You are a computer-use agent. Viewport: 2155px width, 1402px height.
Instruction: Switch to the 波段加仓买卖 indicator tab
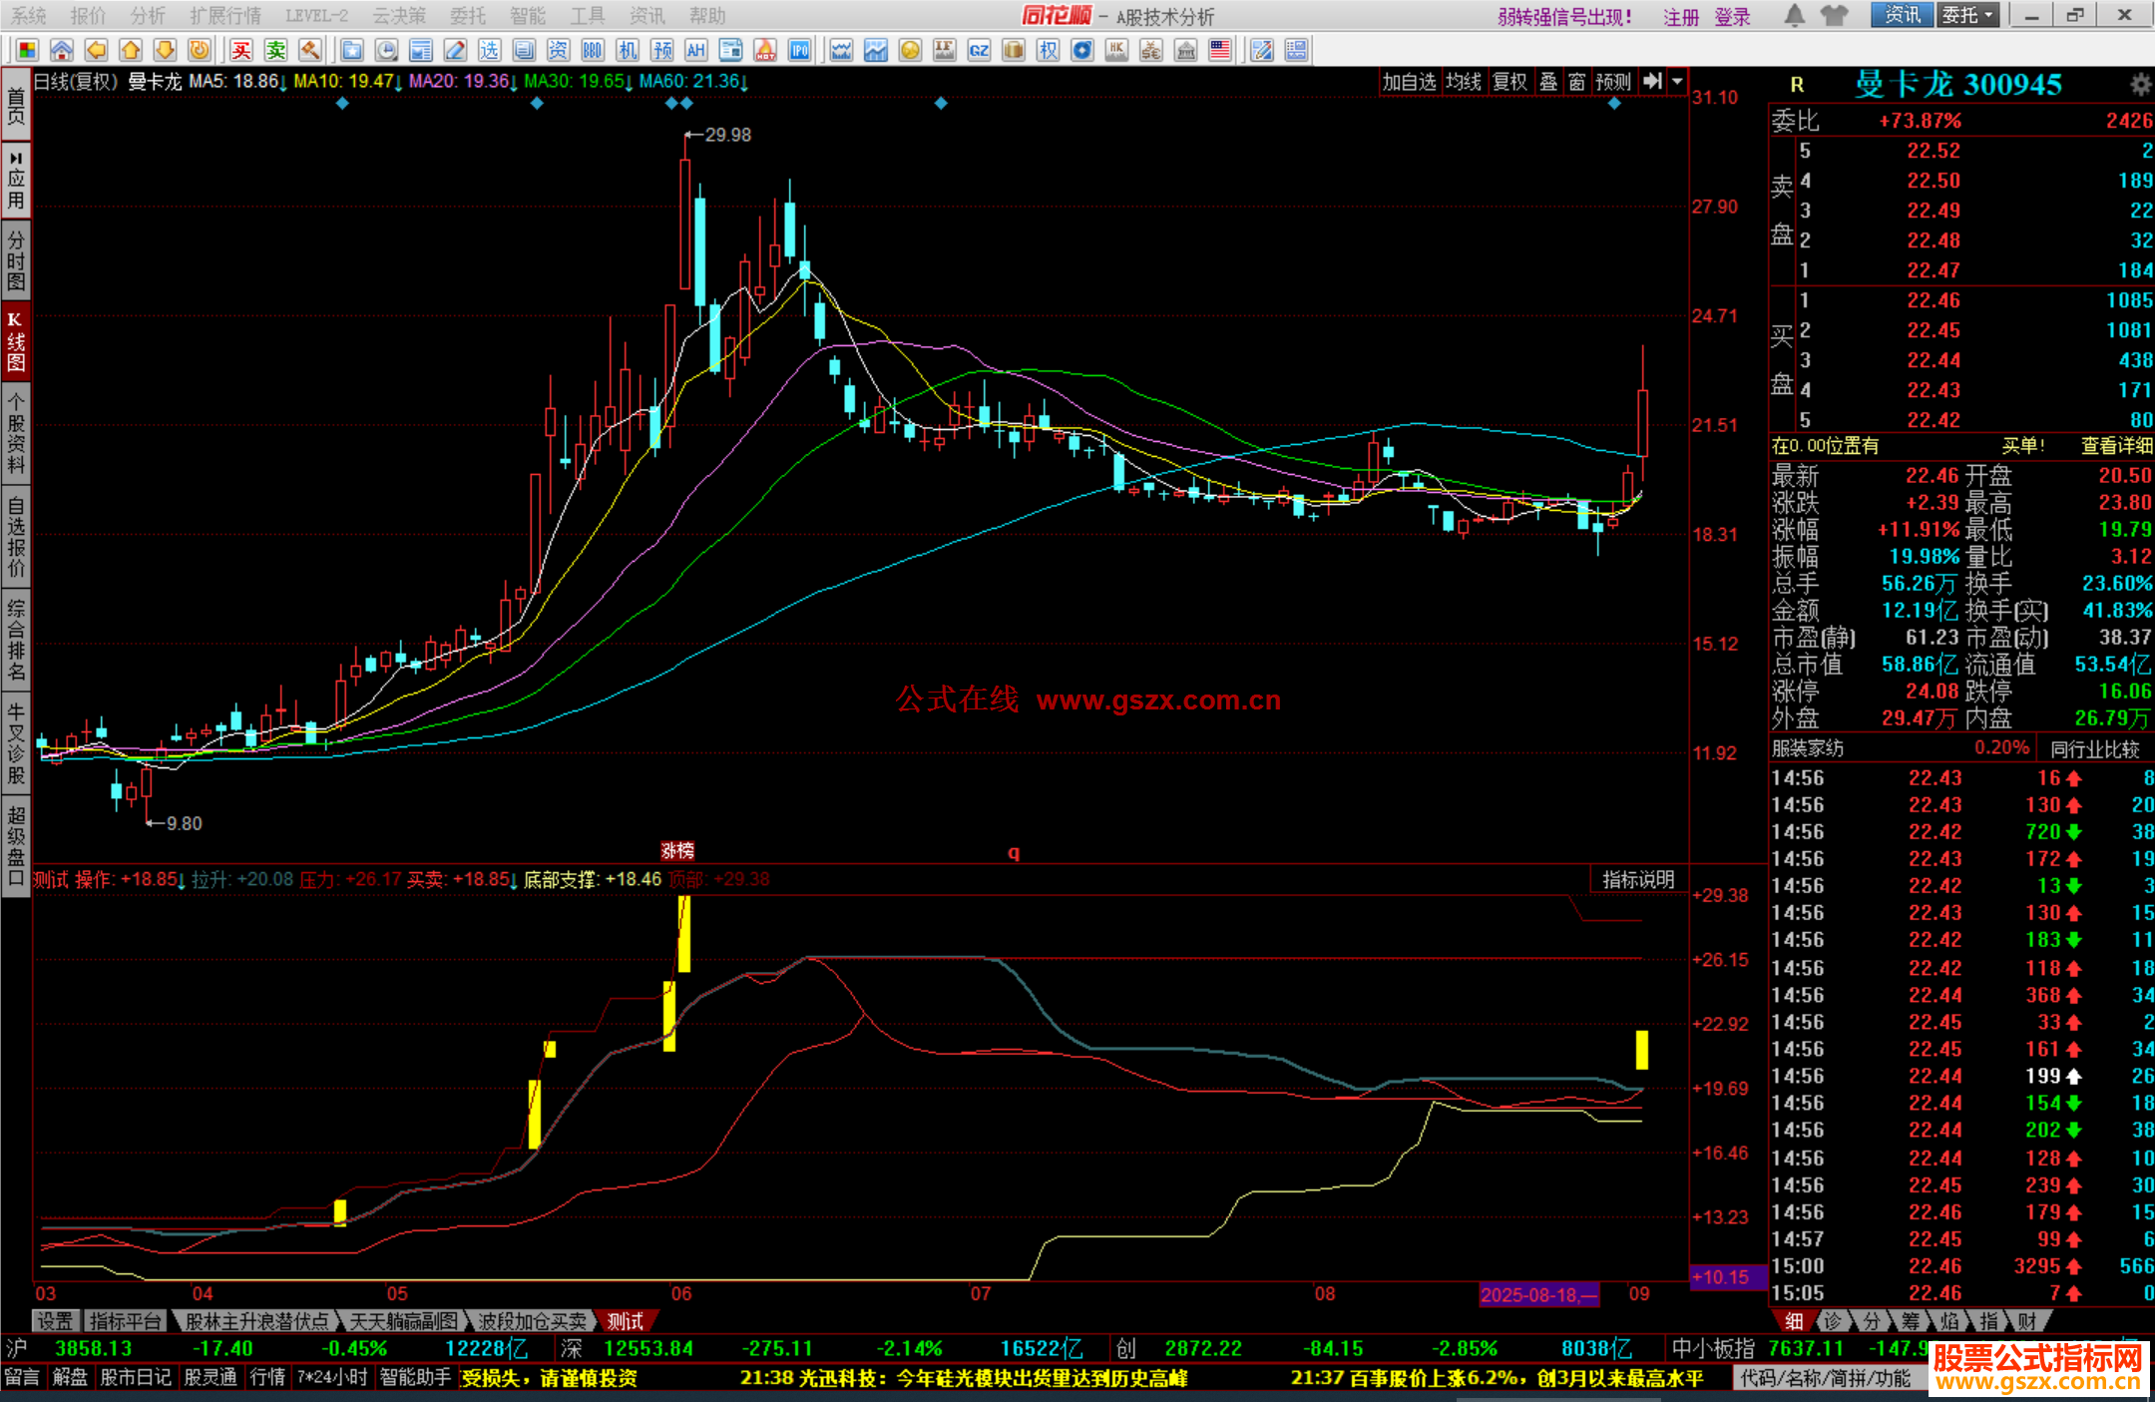pos(532,1321)
